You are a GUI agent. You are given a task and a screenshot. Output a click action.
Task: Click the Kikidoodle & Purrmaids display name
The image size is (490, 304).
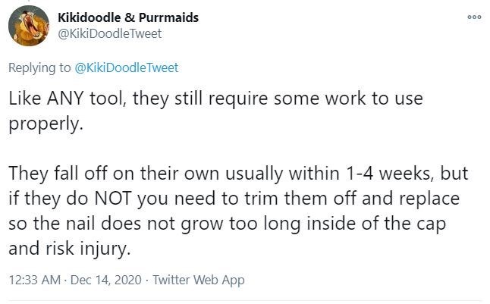pos(128,17)
